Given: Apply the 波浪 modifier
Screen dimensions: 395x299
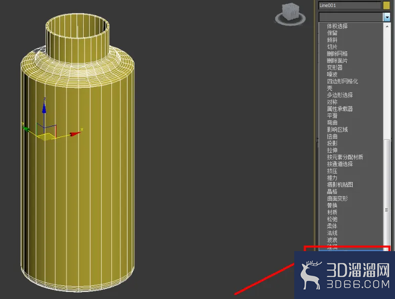Looking at the screenshot, I should 332,240.
